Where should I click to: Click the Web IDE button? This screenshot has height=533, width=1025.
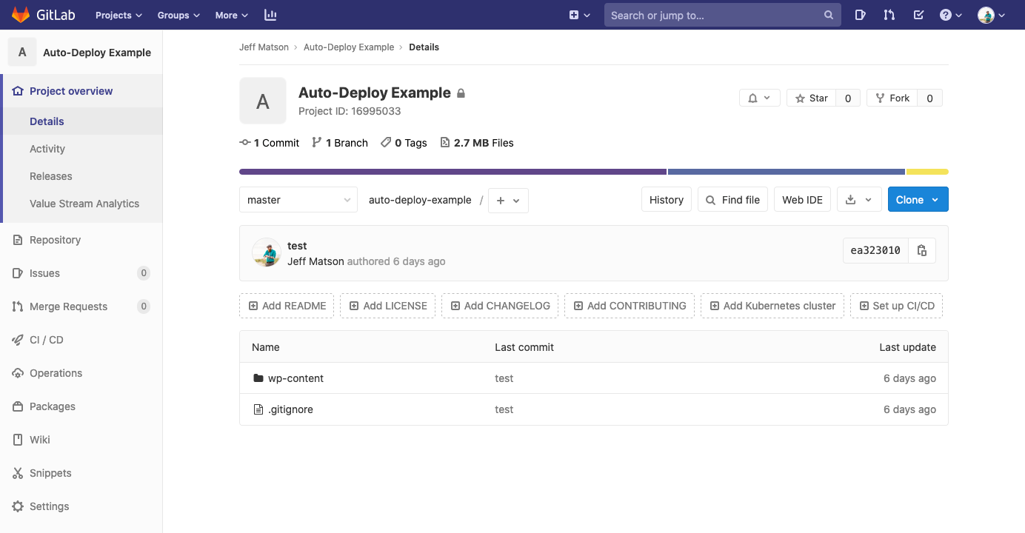[x=802, y=200]
